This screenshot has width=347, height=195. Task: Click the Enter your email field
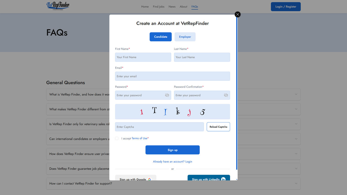(172, 76)
